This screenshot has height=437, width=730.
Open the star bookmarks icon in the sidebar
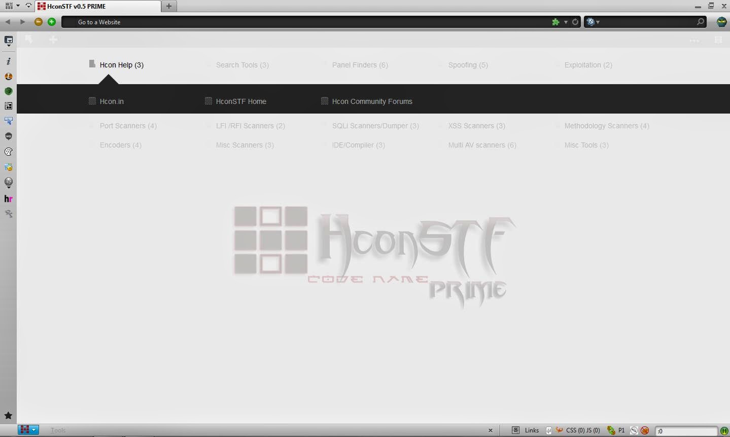point(9,415)
